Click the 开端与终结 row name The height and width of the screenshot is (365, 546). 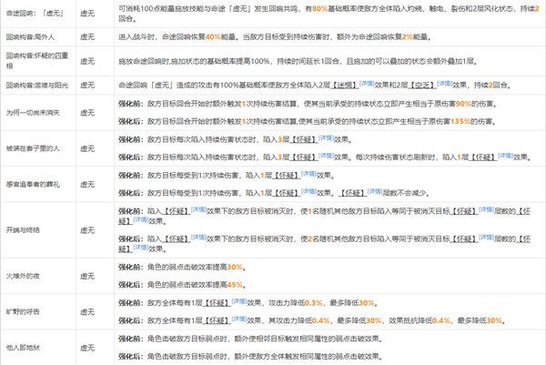click(23, 230)
